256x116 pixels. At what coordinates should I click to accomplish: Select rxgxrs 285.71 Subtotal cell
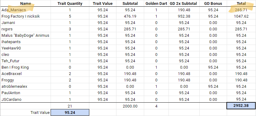coord(130,29)
